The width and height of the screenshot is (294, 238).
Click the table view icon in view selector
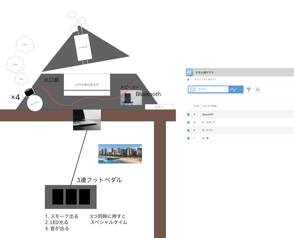click(193, 89)
